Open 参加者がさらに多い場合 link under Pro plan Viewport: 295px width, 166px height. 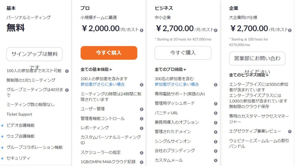tap(103, 84)
